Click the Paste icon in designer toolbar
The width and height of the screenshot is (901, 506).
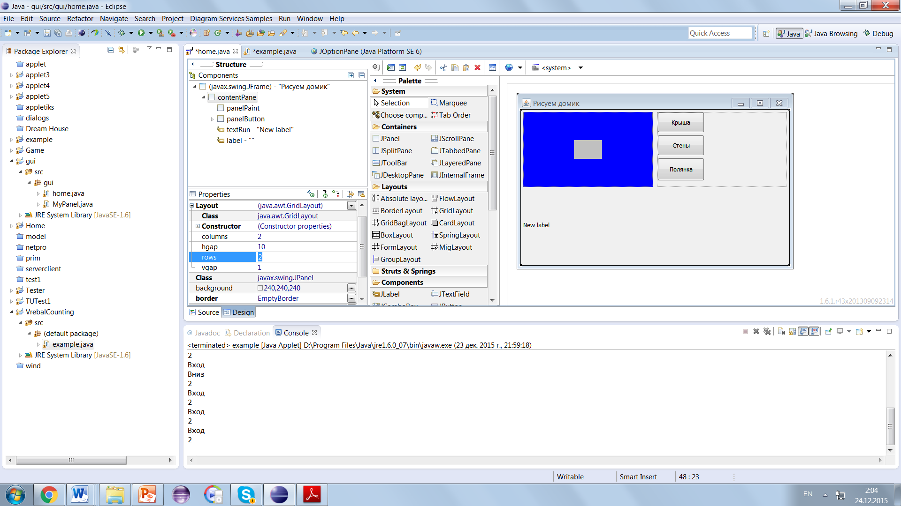466,67
